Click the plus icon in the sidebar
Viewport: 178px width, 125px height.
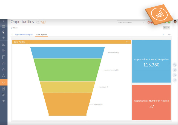(4, 38)
